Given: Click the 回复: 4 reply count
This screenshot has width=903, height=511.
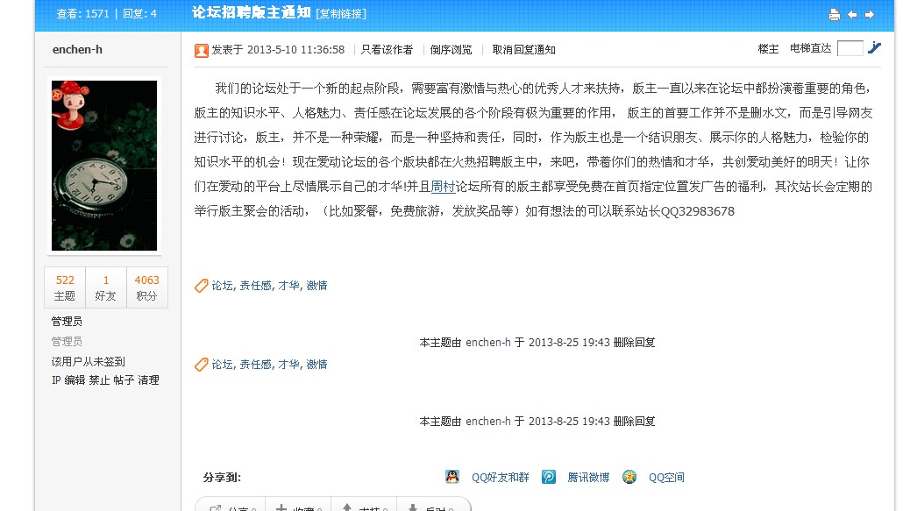Looking at the screenshot, I should point(139,13).
